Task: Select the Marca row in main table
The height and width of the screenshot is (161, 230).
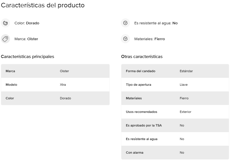Action: (55, 71)
